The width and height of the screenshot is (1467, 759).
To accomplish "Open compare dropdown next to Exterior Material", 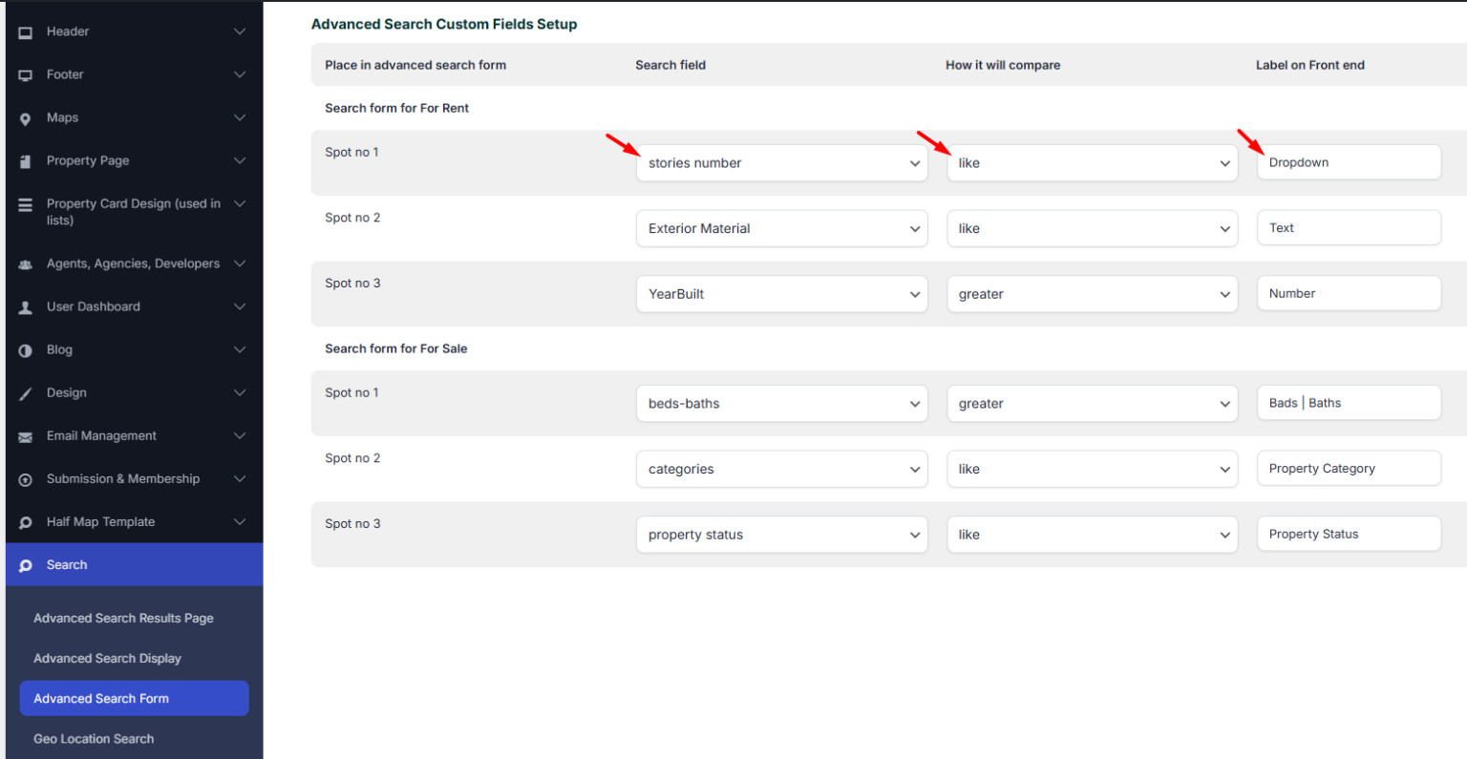I will point(1093,229).
